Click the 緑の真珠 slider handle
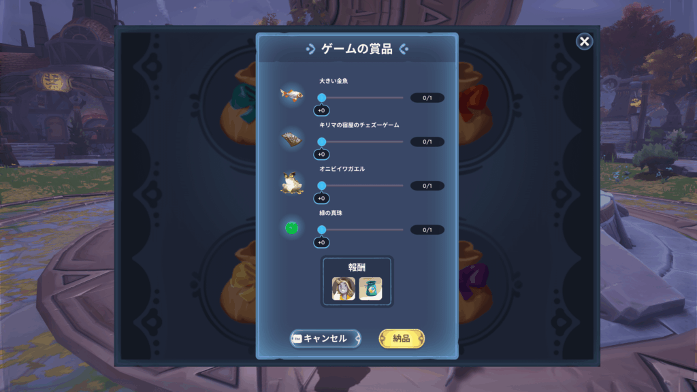697x392 pixels. [322, 230]
